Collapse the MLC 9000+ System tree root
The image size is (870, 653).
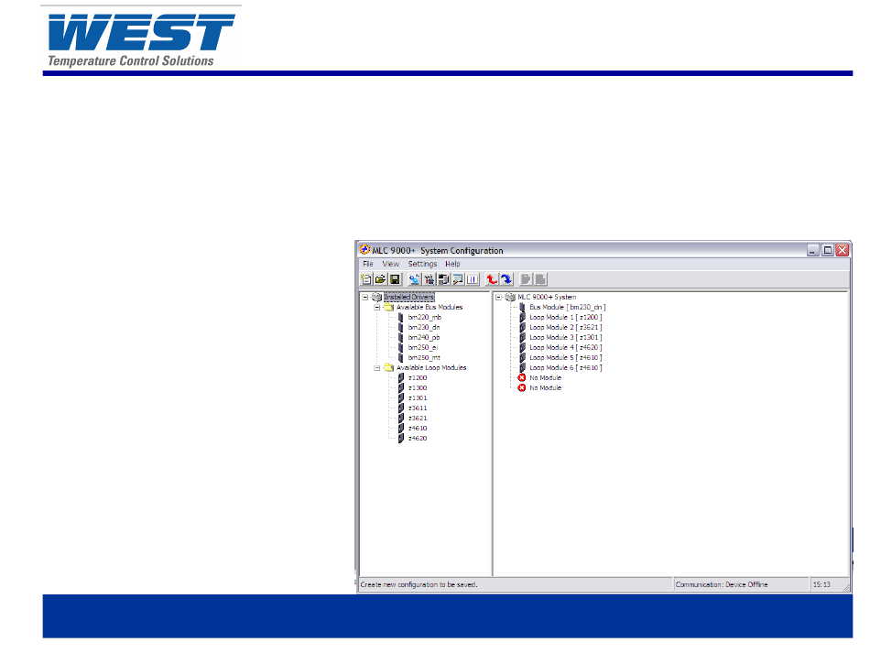498,298
